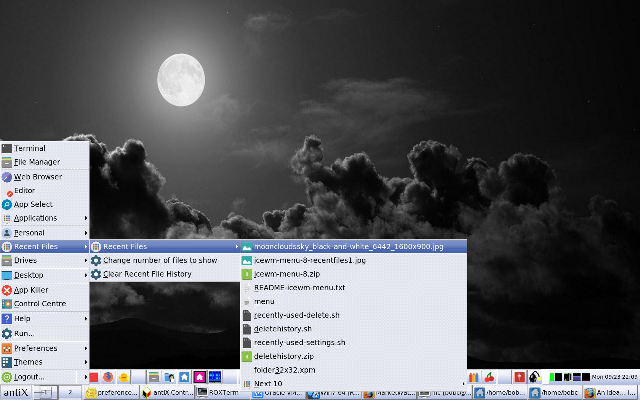Click the colored pencils tray icon

pyautogui.click(x=474, y=377)
